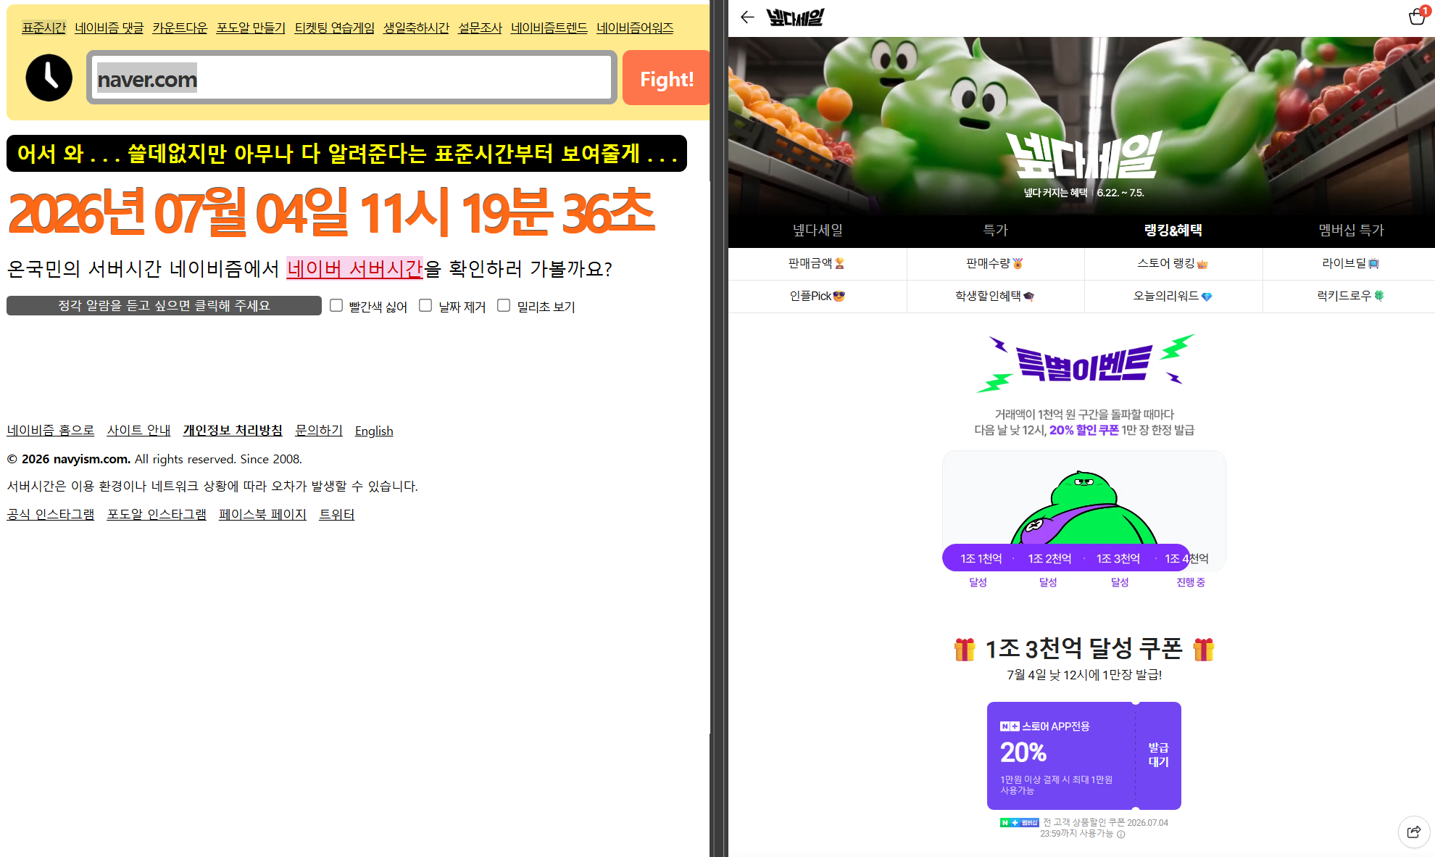Select 오늘의리워드 category
The height and width of the screenshot is (857, 1435).
1173,296
